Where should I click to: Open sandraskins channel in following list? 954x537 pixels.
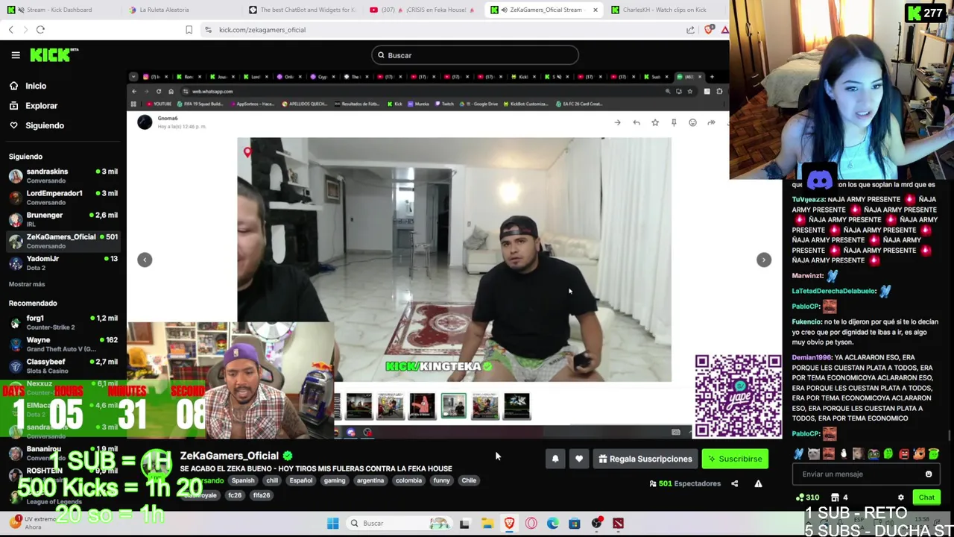63,175
